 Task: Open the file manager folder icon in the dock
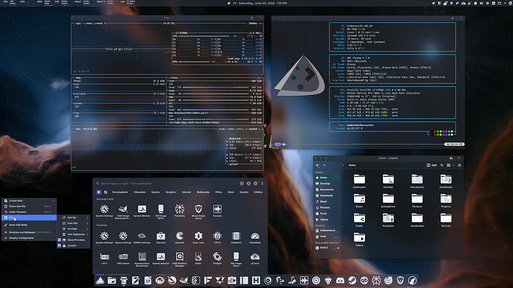(112, 280)
